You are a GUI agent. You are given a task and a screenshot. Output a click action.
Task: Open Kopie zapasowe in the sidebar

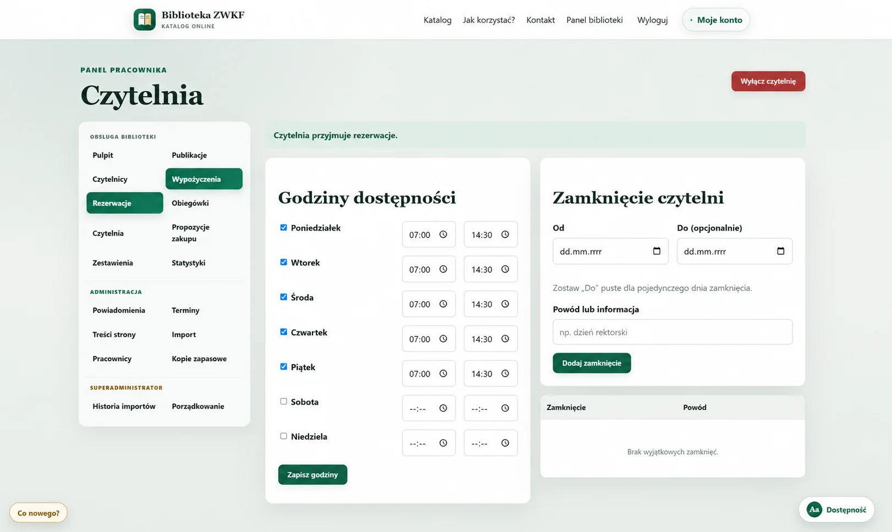199,359
